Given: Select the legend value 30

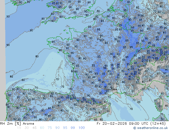Looking at the screenshot, I should pos(27,128).
